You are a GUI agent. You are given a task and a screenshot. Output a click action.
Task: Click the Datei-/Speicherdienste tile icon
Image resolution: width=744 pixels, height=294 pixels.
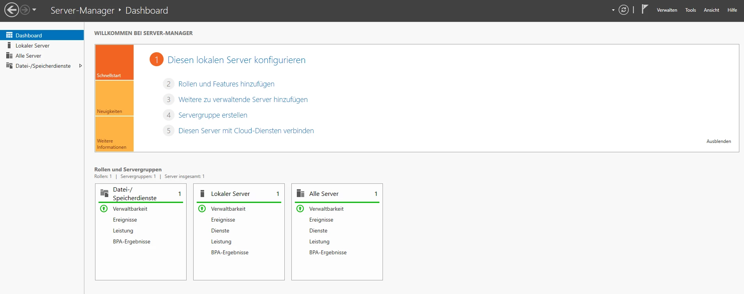104,193
